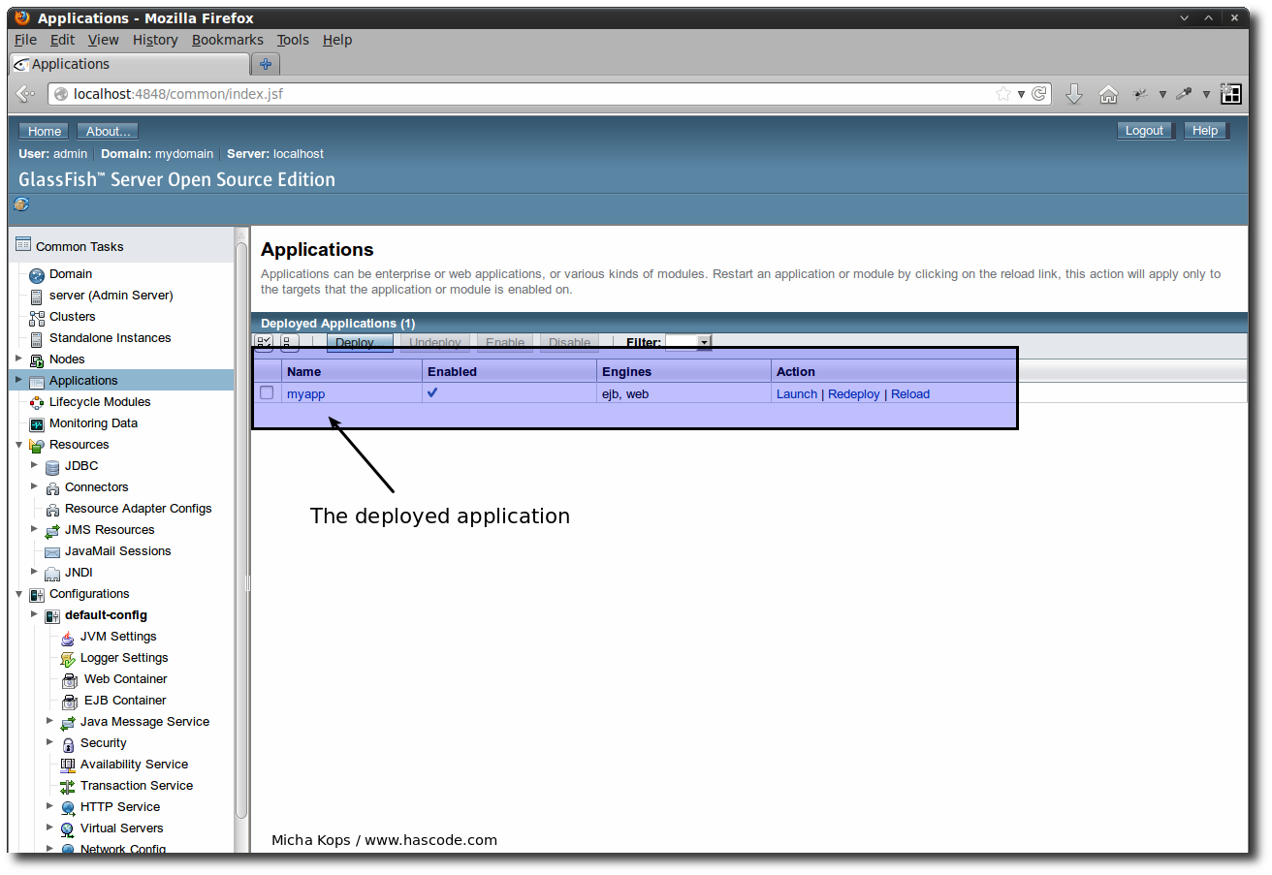Screen dimensions: 1272x875
Task: Select the JDBC database icon
Action: coord(51,466)
